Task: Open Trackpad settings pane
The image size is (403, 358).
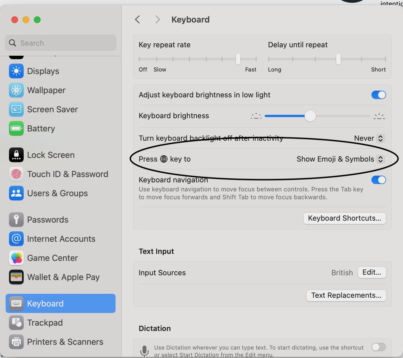Action: [61, 323]
